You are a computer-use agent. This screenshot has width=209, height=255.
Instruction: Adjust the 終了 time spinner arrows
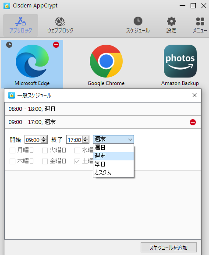[85, 139]
